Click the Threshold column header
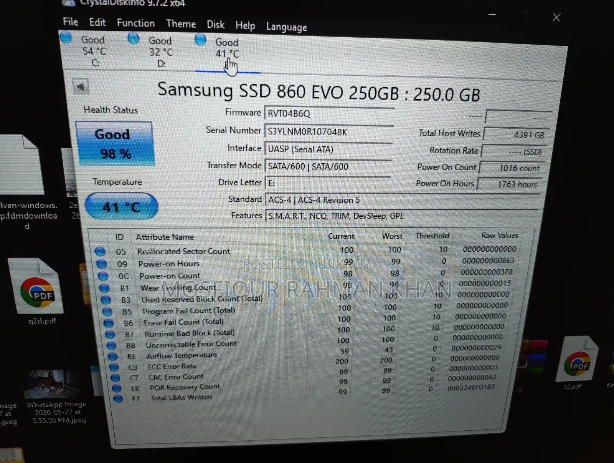Screen dimensions: 614x463 tap(432, 236)
